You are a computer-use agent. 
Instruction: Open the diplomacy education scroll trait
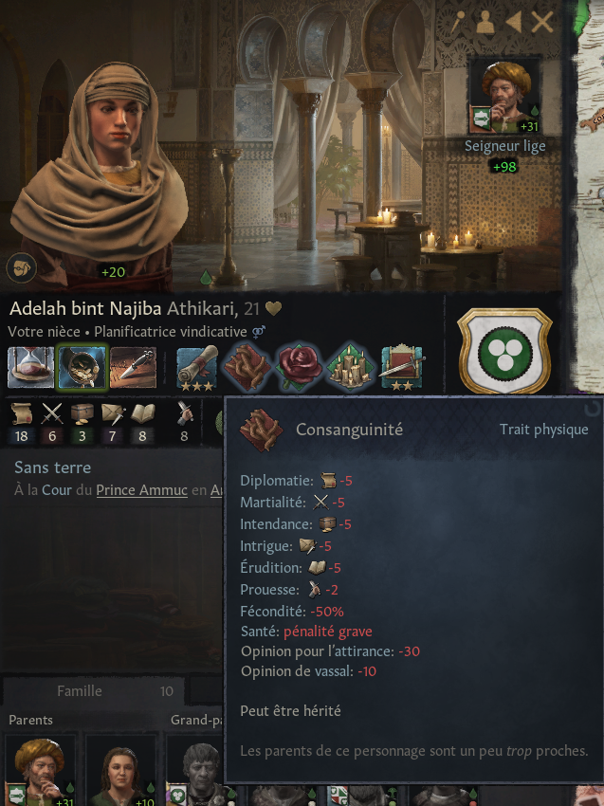point(197,368)
